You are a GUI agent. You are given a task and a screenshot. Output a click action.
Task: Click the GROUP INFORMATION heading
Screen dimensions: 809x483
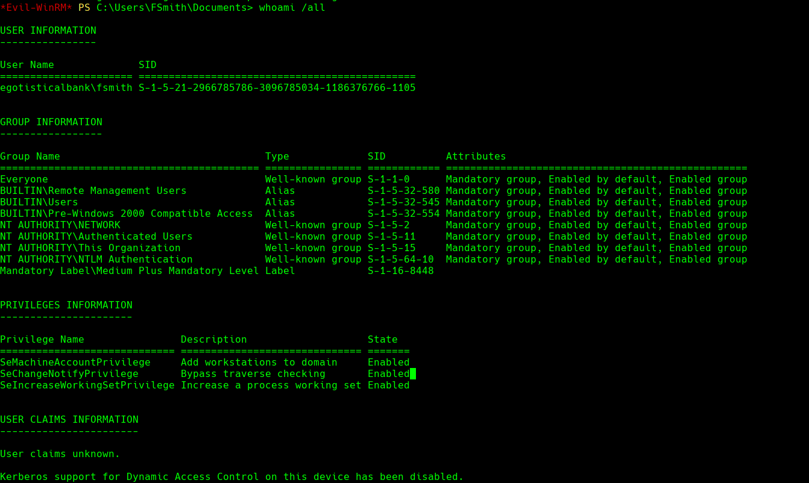(51, 122)
